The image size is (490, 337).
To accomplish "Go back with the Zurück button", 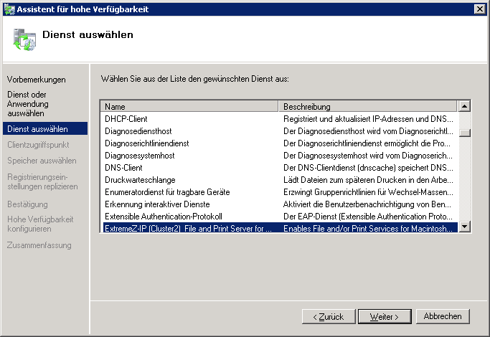I will 329,317.
